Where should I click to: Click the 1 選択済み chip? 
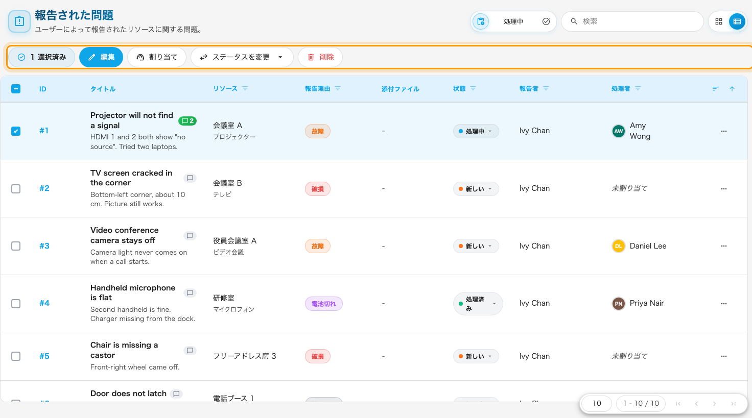coord(42,57)
